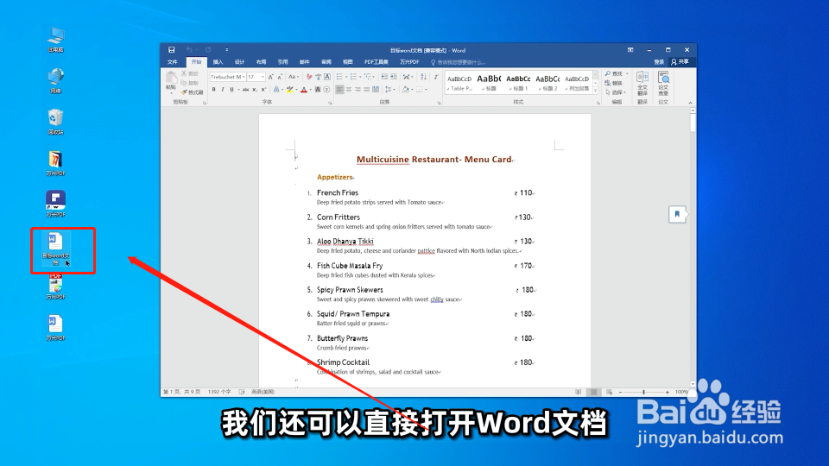Open the Select (选择) dropdown

point(617,92)
